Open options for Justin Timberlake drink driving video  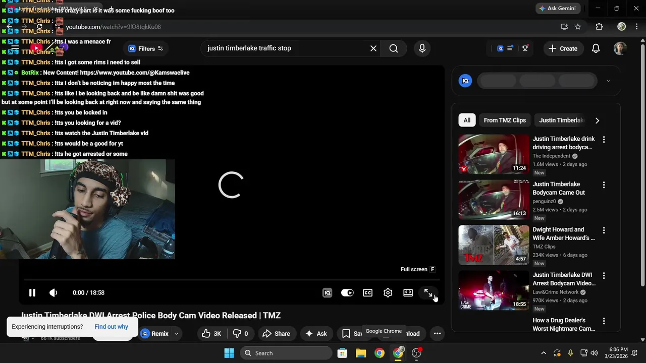click(x=604, y=140)
